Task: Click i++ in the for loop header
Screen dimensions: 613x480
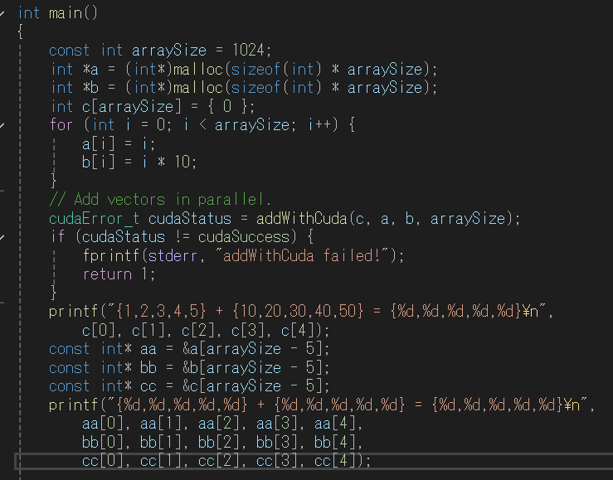Action: coord(319,125)
